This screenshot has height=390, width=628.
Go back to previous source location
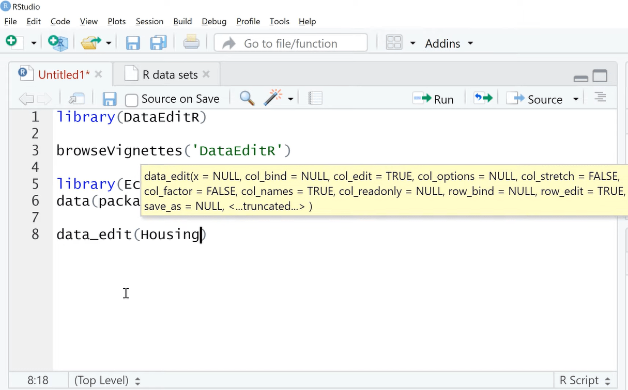coord(26,99)
